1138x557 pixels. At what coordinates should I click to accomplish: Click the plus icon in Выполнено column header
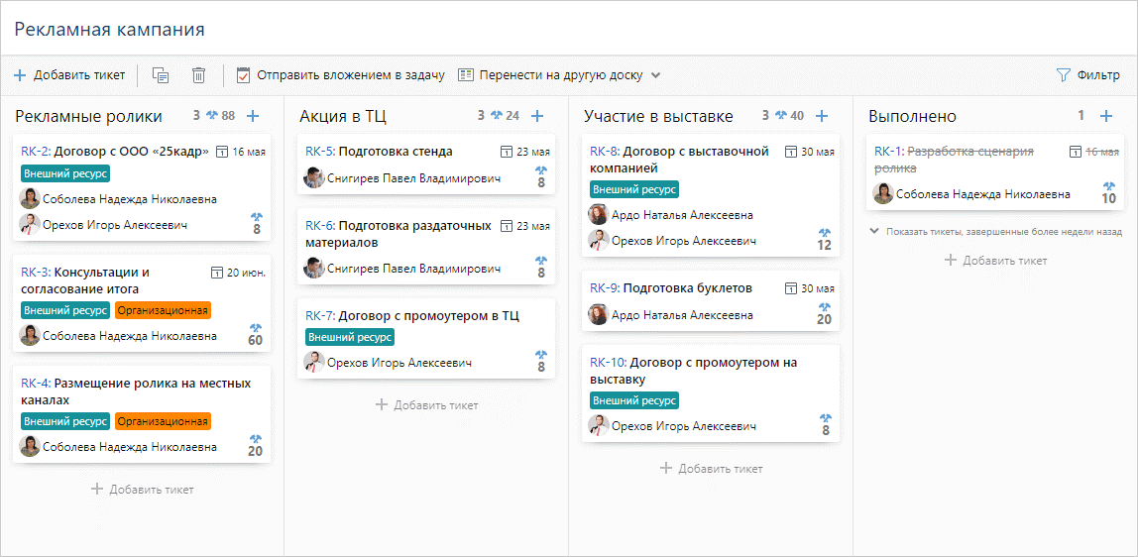pyautogui.click(x=1106, y=116)
